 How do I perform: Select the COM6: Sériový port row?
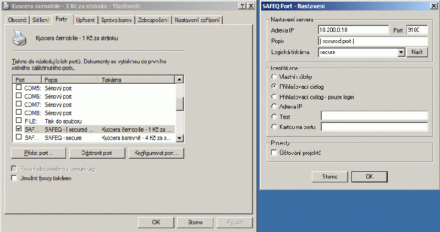point(94,96)
